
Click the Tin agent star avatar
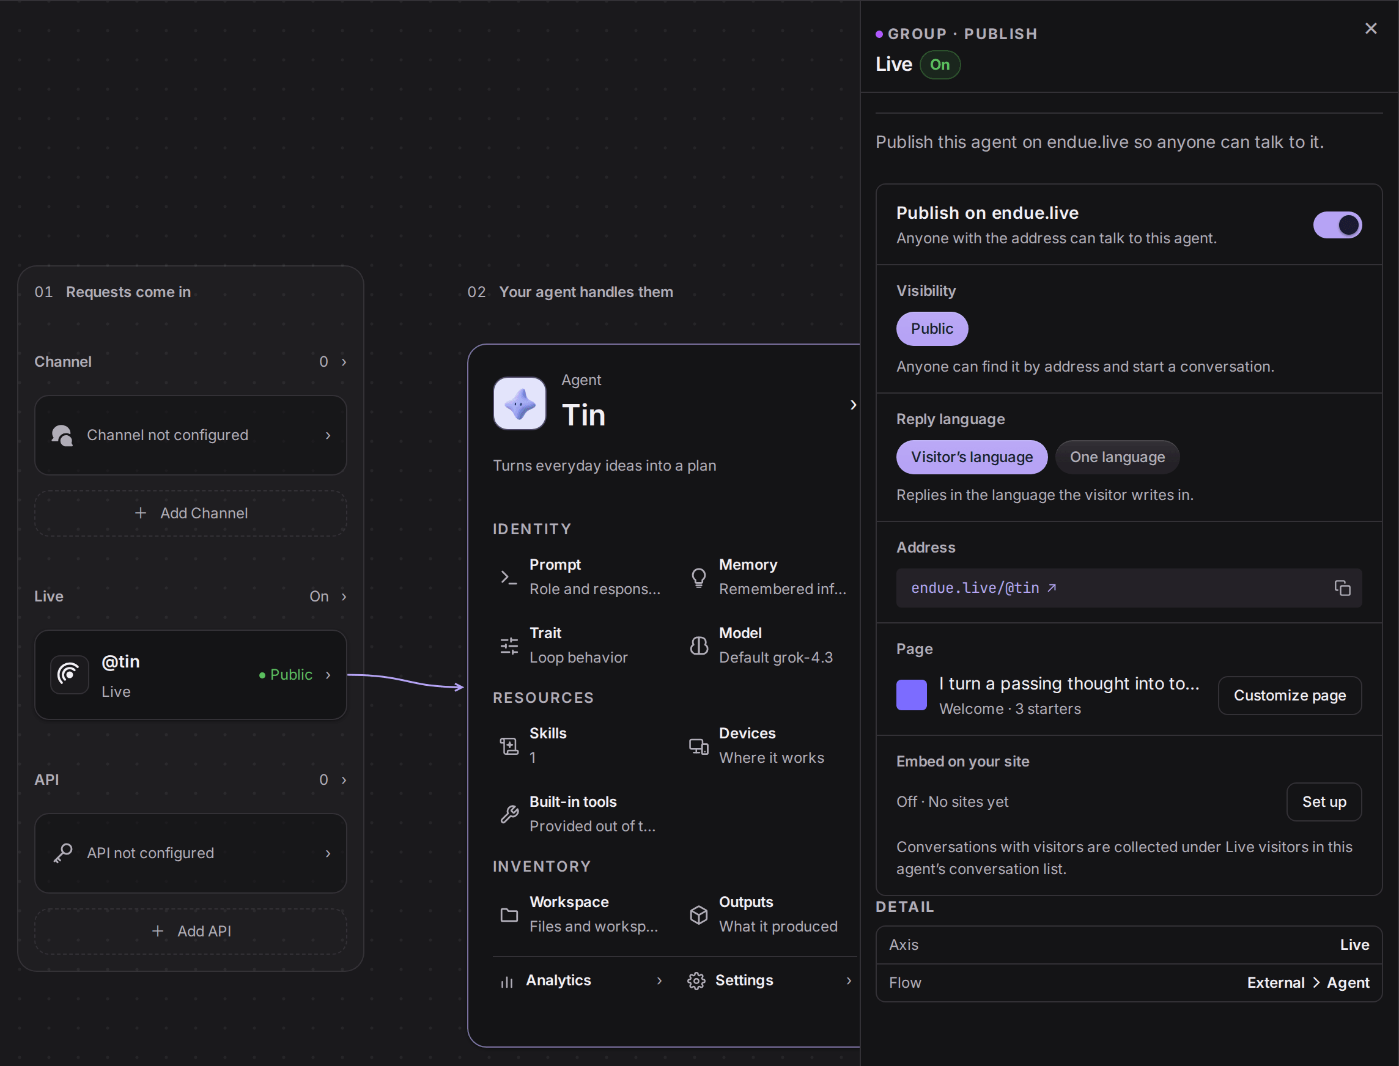click(x=519, y=403)
